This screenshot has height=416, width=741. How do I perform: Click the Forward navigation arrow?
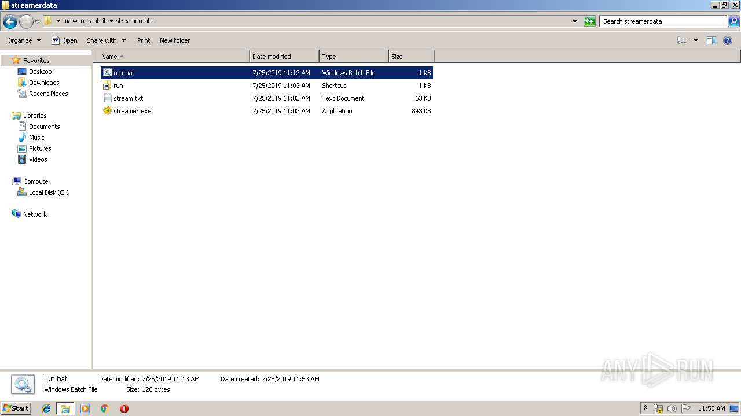pos(26,22)
